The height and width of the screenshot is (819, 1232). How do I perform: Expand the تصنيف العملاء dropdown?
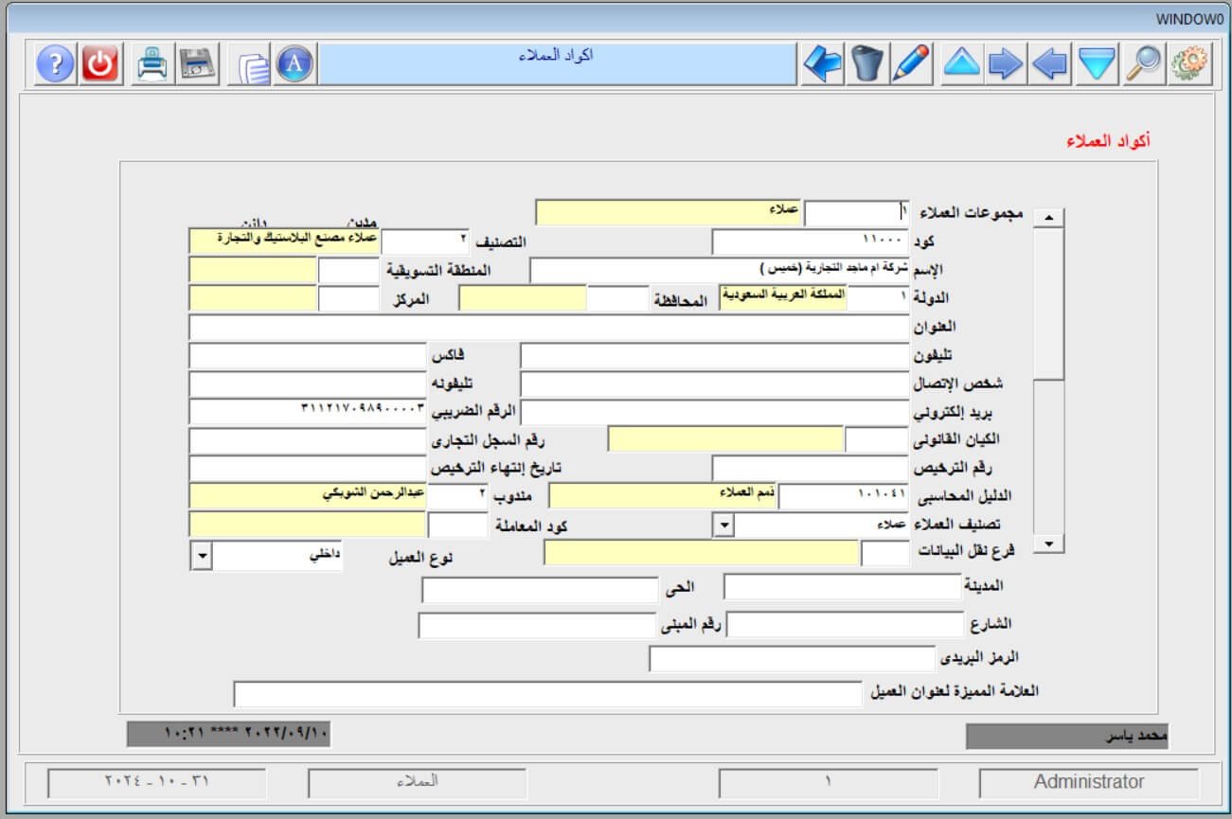click(723, 525)
